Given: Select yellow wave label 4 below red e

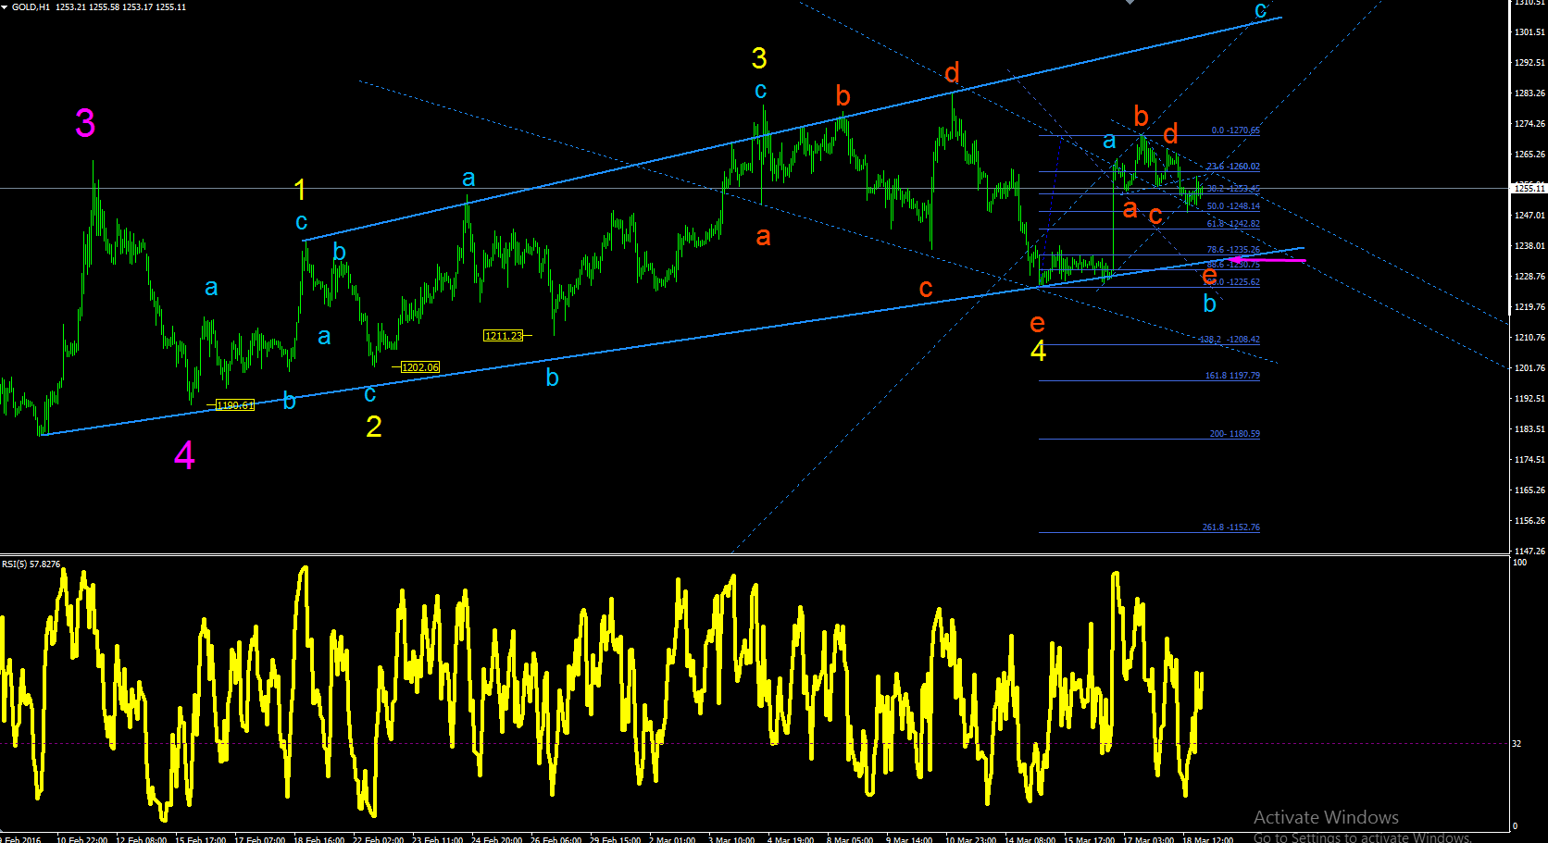Looking at the screenshot, I should coord(1038,351).
